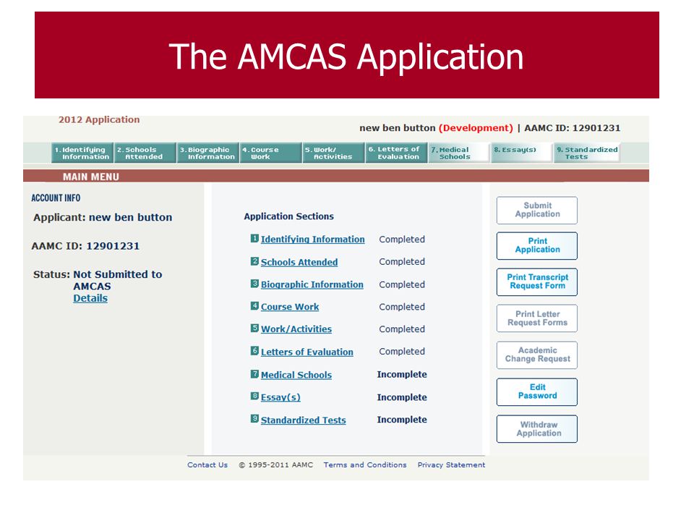
Task: Select the 8. Essay(s) tab
Action: (x=522, y=153)
